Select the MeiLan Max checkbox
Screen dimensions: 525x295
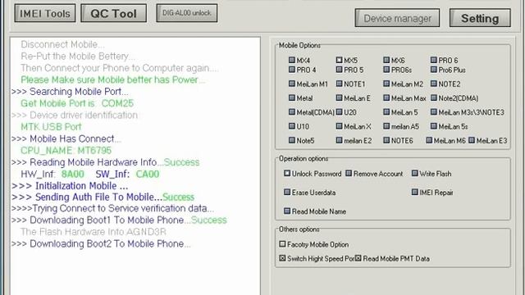click(x=386, y=98)
